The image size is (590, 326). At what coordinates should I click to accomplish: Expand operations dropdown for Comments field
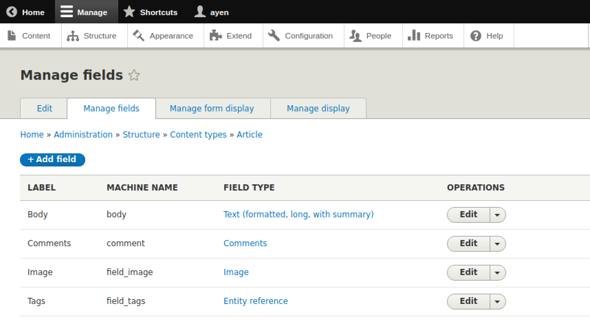(x=497, y=244)
